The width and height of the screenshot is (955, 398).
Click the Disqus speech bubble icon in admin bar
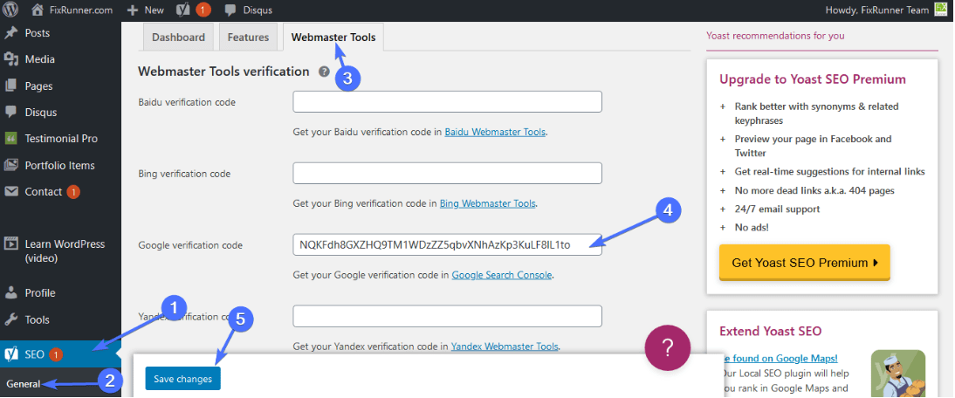coord(230,10)
